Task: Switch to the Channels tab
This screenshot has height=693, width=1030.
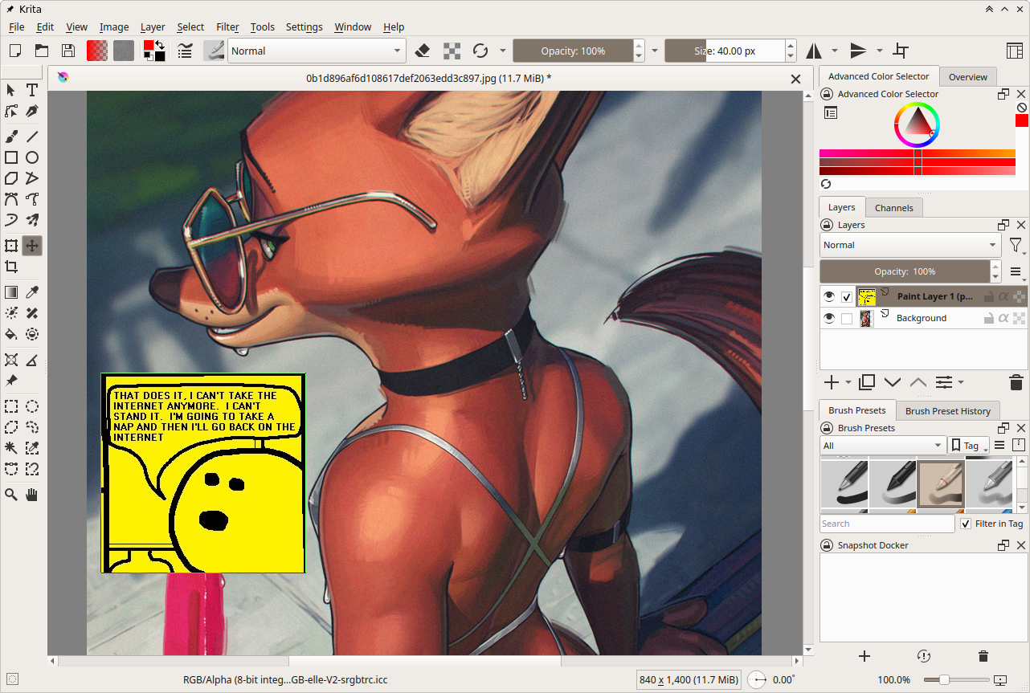Action: (x=893, y=208)
